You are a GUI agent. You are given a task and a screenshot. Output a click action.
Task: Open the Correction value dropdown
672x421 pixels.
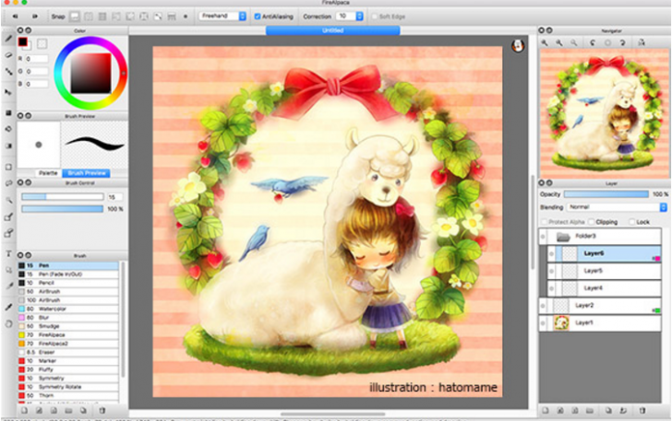(x=350, y=17)
